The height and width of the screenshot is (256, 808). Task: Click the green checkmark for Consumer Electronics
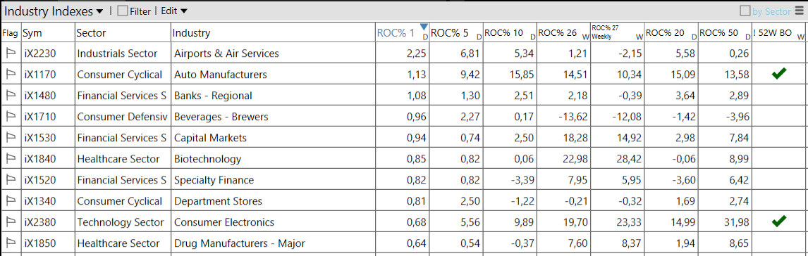(779, 222)
